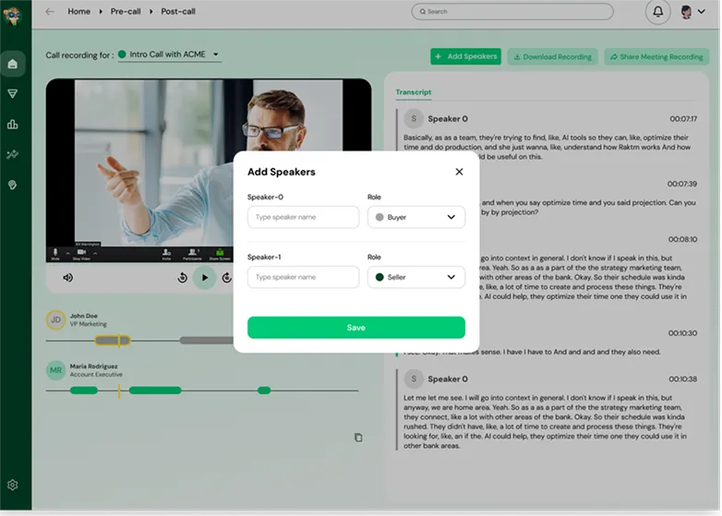
Task: Switch to the Transcript tab
Action: [414, 92]
